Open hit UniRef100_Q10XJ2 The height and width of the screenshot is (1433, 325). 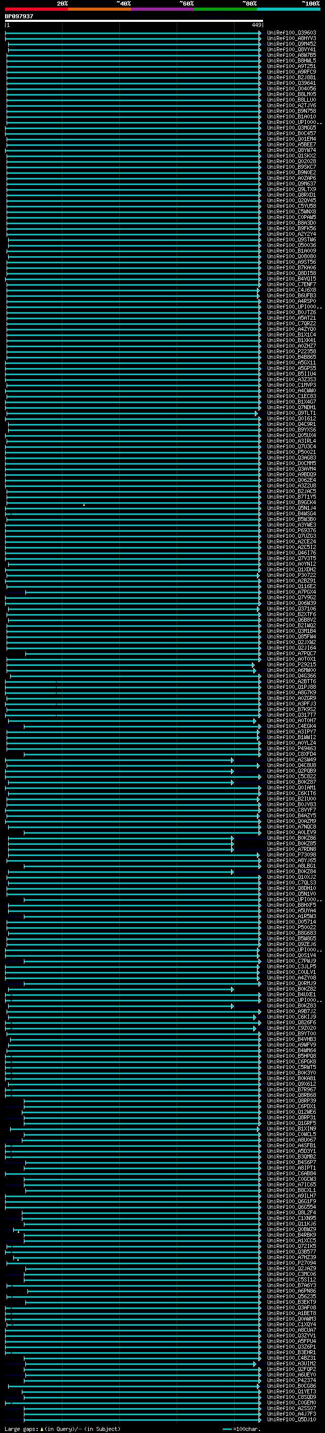click(291, 877)
